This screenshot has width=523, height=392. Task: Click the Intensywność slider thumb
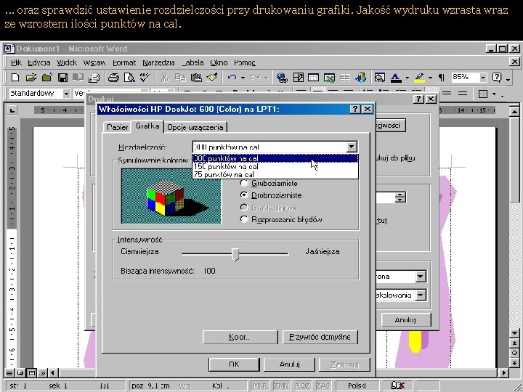[x=235, y=254]
